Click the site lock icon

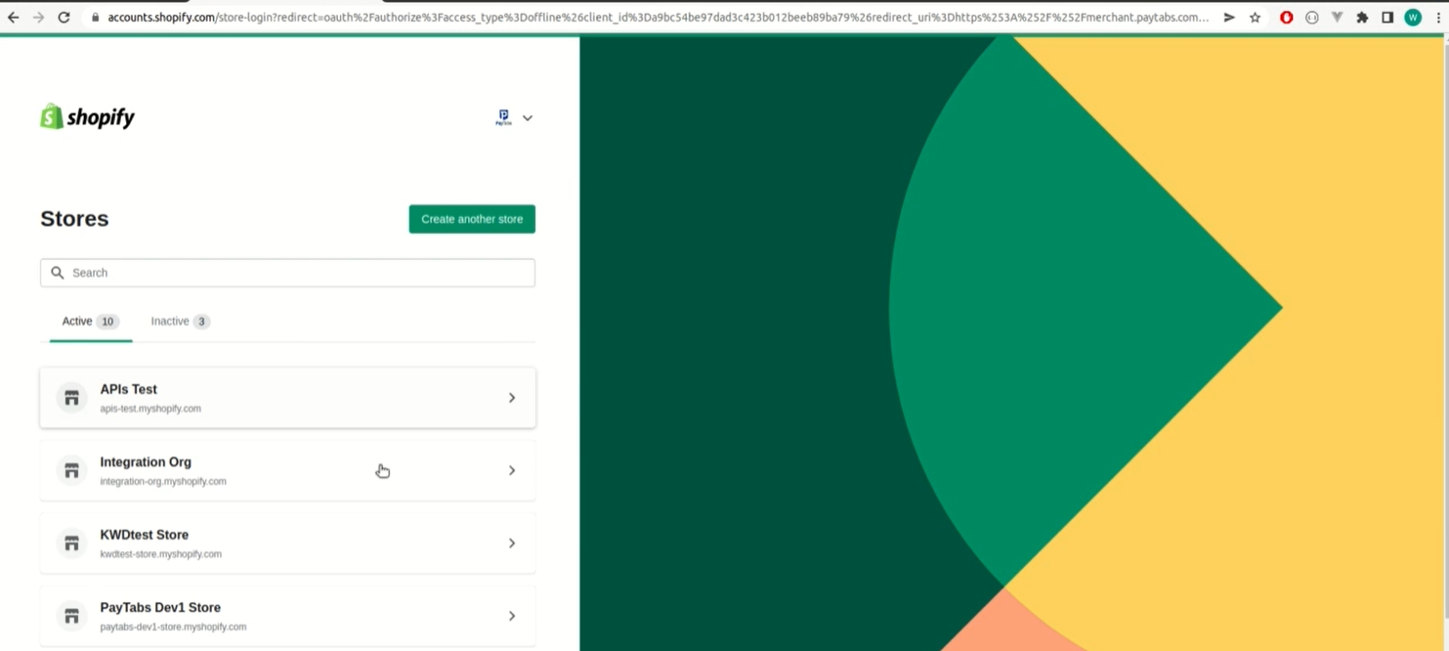coord(96,18)
